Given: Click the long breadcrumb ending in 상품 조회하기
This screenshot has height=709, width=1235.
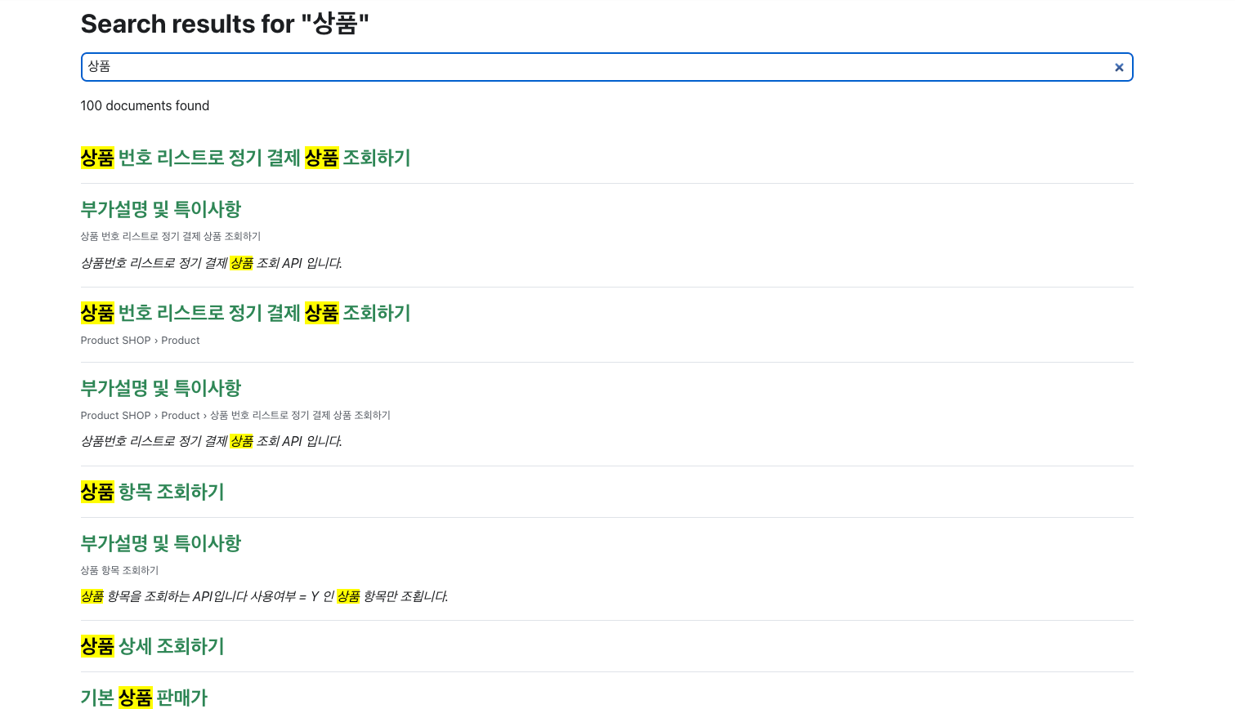Looking at the screenshot, I should pos(235,415).
